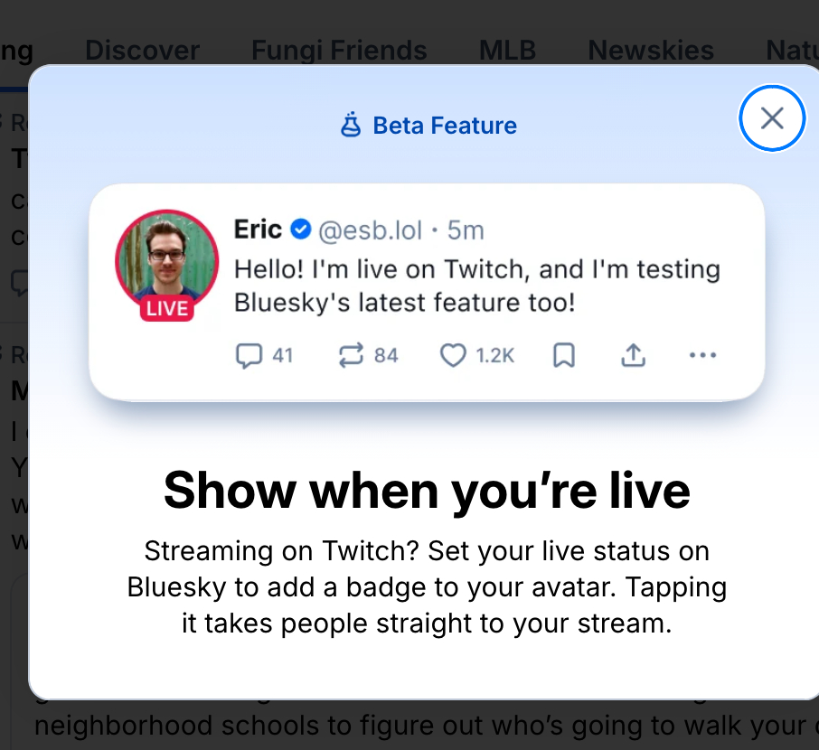819x750 pixels.
Task: Click the display name Eric
Action: coord(258,230)
